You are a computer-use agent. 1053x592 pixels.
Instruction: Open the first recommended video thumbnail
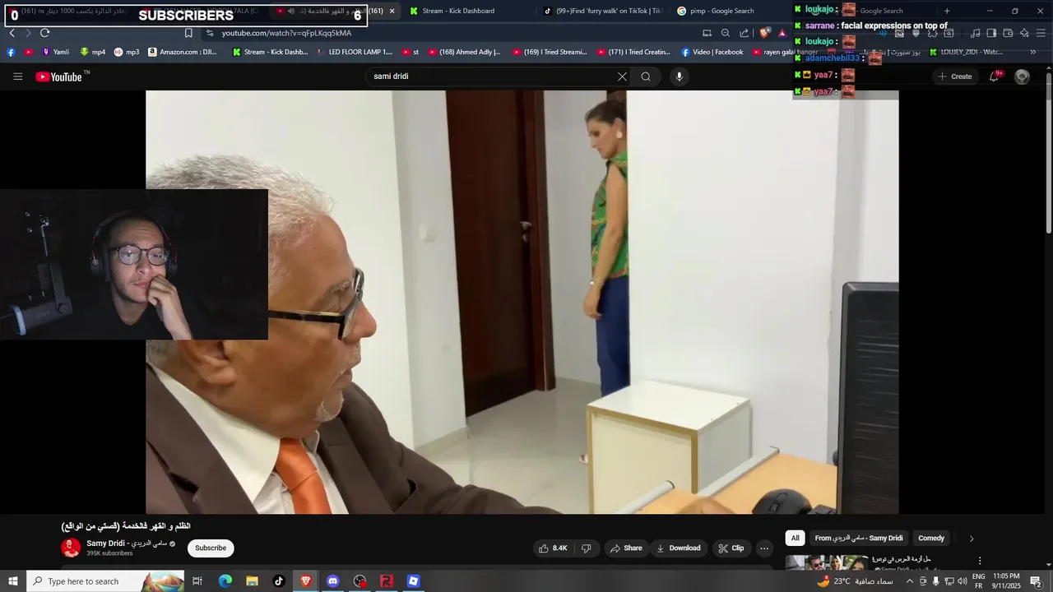coord(827,562)
